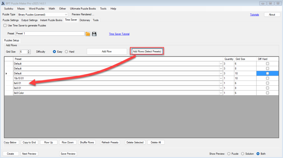Switch to the Instant Puzzle Books tab
Viewport: 283px width, 158px height.
[51, 20]
